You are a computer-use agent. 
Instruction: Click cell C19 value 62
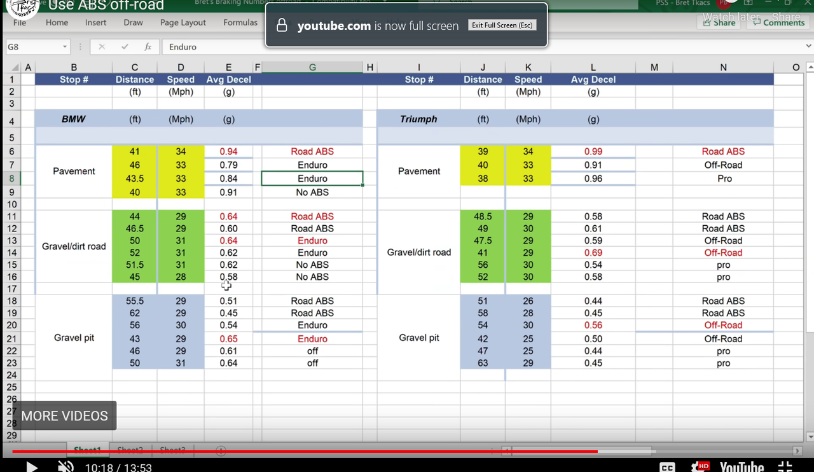(135, 313)
